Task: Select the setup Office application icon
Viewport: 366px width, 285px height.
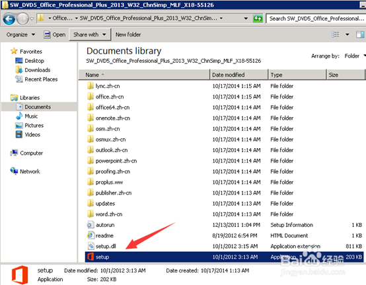Action: click(x=91, y=257)
